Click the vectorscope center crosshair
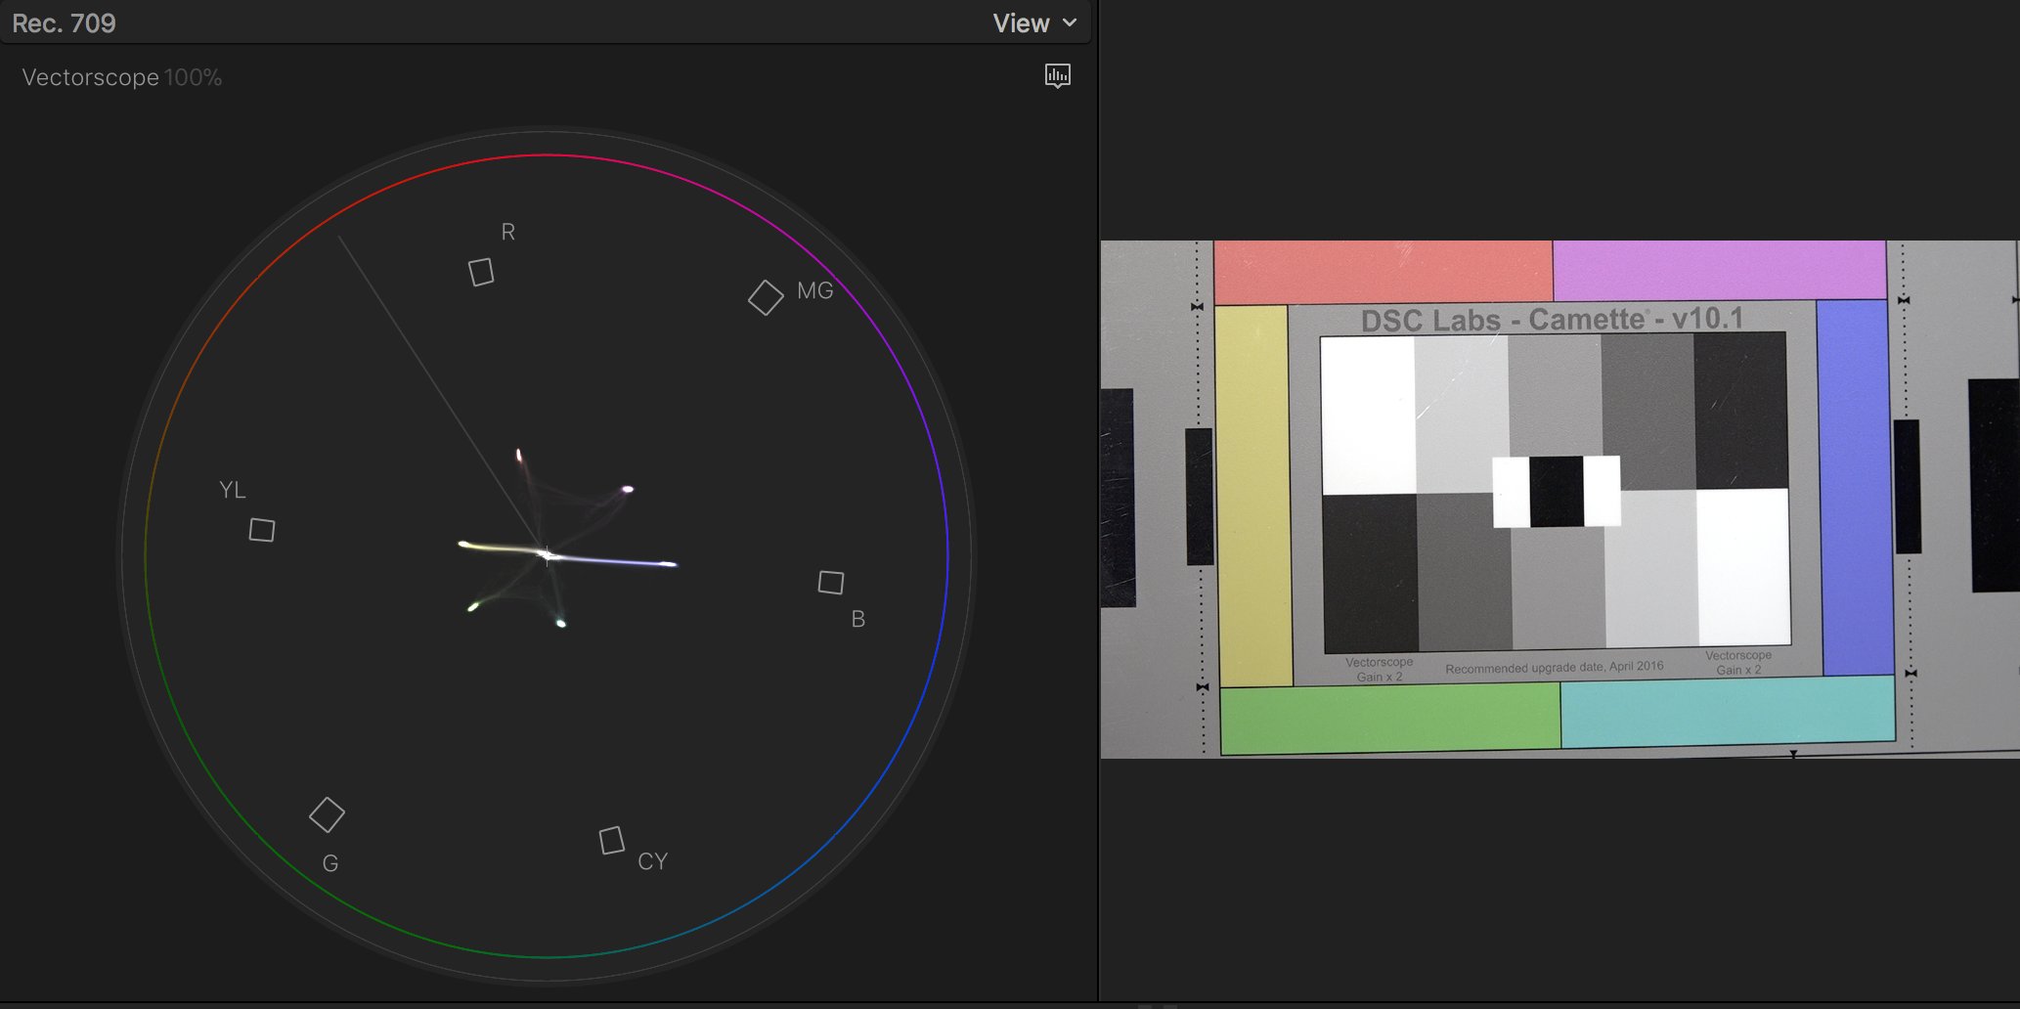This screenshot has height=1009, width=2020. (x=548, y=555)
